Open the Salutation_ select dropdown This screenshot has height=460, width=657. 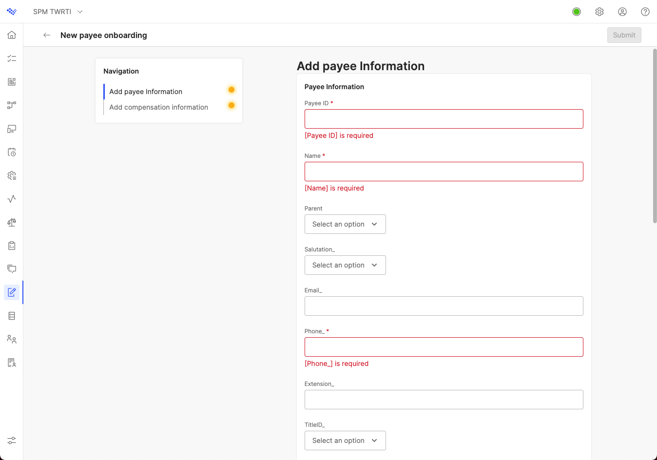click(345, 265)
